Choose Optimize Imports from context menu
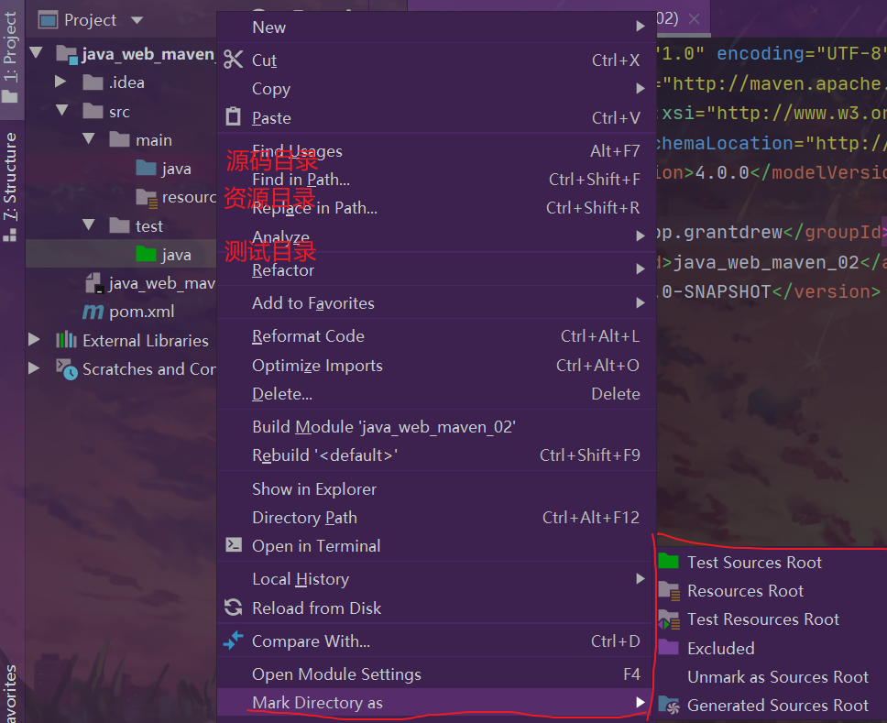 [436, 366]
